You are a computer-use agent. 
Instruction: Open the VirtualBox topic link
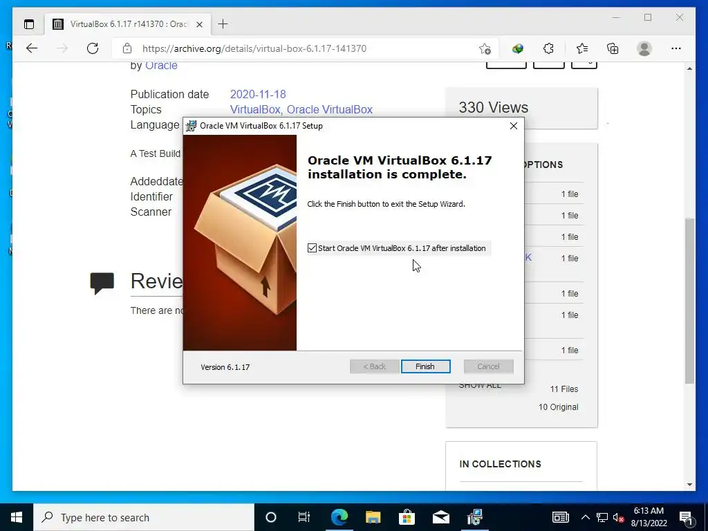(x=255, y=110)
